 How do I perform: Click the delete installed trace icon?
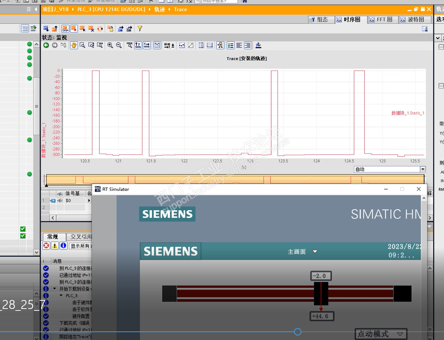pos(91,28)
